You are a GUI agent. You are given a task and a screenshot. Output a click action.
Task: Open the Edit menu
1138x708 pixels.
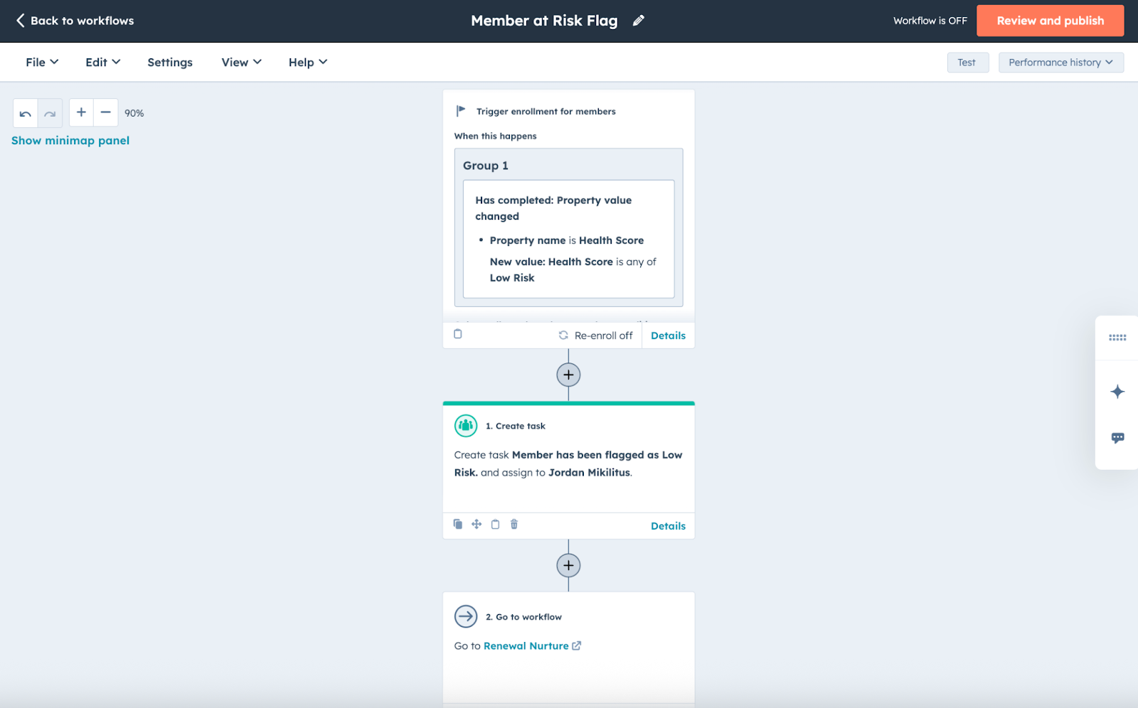(x=103, y=63)
